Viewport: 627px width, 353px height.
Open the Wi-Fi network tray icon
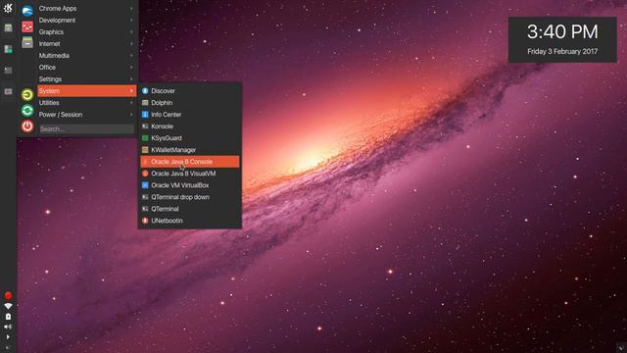click(8, 306)
